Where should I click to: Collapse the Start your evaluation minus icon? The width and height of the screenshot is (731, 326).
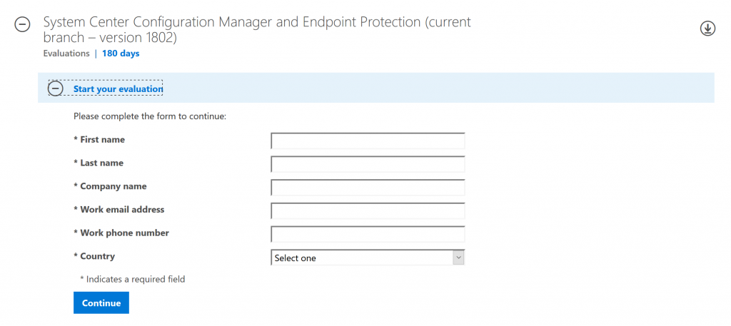pos(56,88)
